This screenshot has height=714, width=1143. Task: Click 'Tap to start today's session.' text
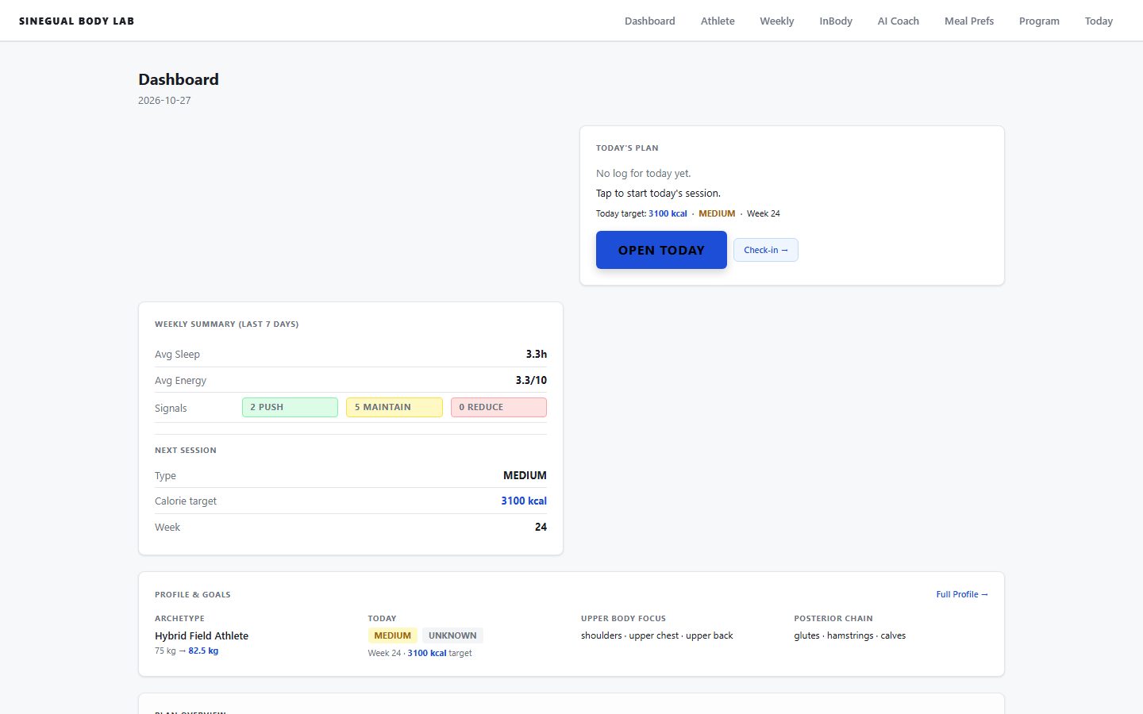(658, 193)
